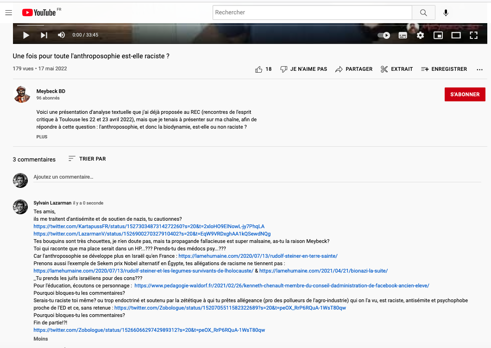Skip to next video
The image size is (491, 348).
click(x=44, y=35)
